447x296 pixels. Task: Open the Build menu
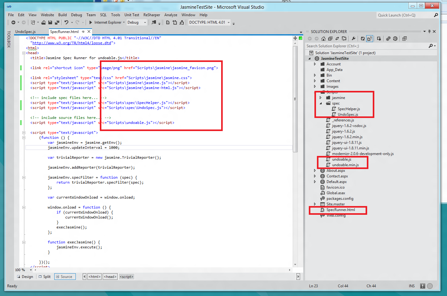[x=62, y=15]
